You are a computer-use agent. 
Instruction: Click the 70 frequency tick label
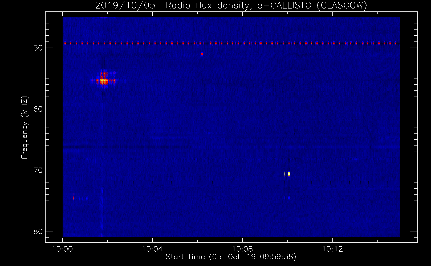38,170
